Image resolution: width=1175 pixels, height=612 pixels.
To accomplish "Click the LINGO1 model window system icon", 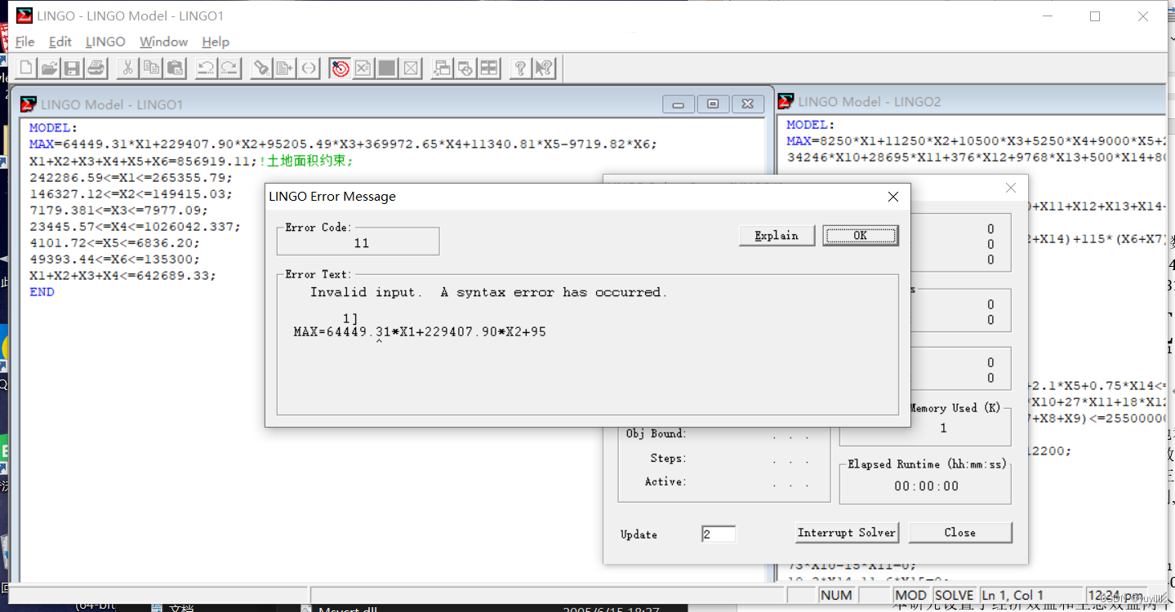I will point(29,104).
